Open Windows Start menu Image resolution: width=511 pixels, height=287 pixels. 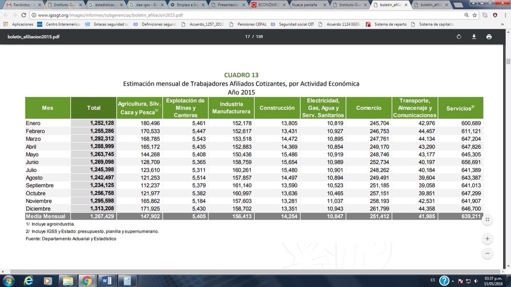pos(8,281)
